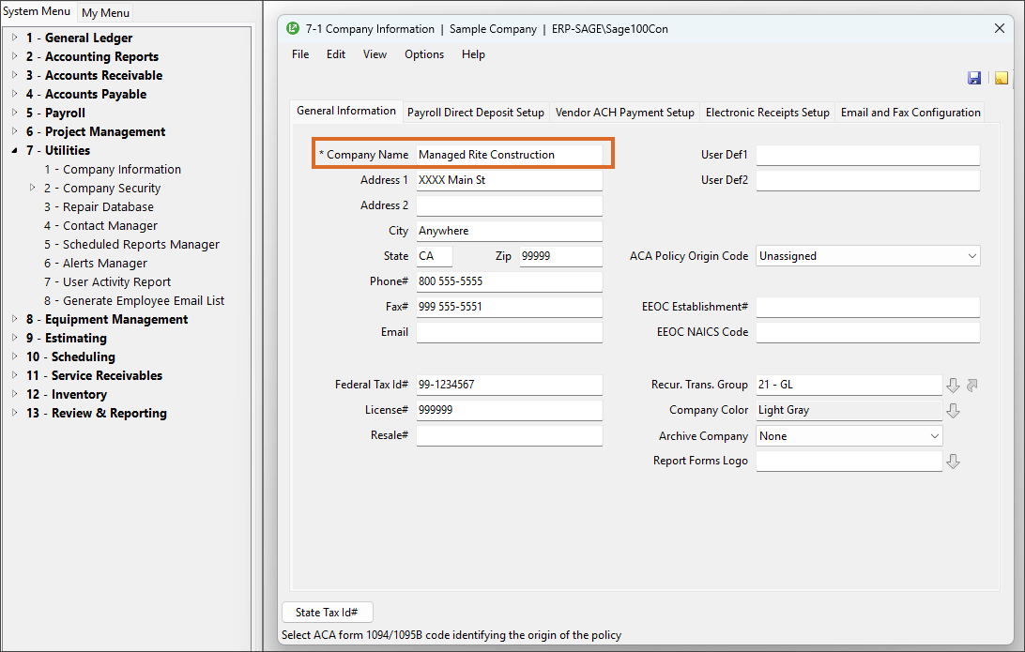
Task: Open the Help menu
Action: [473, 54]
